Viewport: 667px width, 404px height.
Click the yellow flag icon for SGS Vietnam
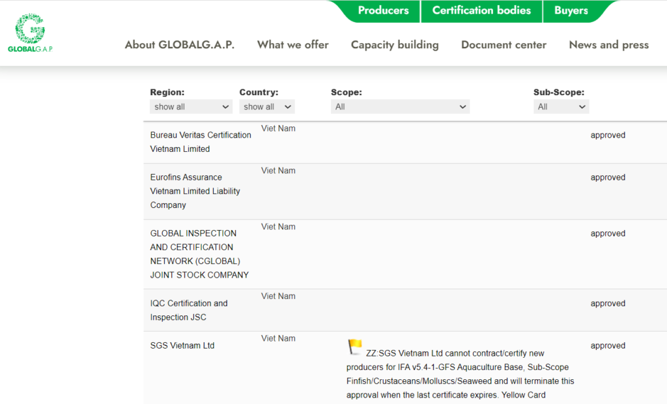tap(355, 347)
